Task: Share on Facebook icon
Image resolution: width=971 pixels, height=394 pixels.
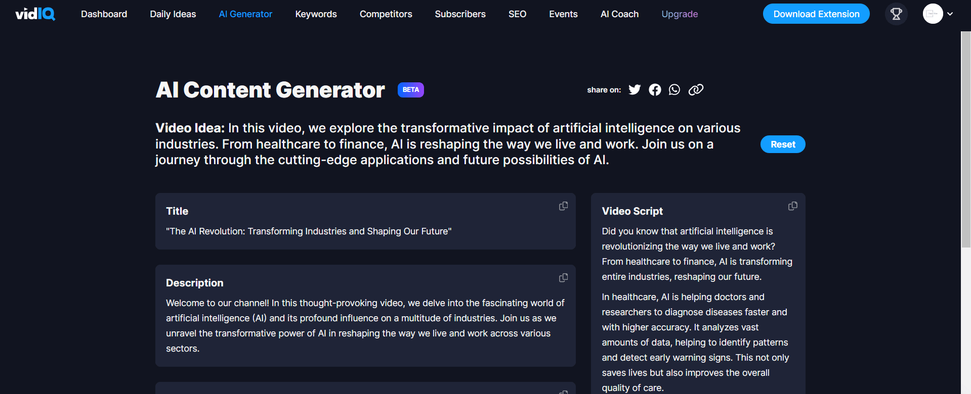Action: pyautogui.click(x=655, y=89)
